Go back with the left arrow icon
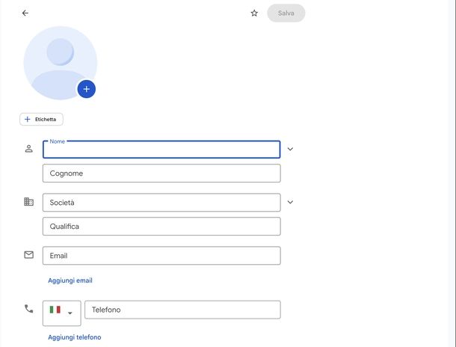The height and width of the screenshot is (347, 456). 25,13
